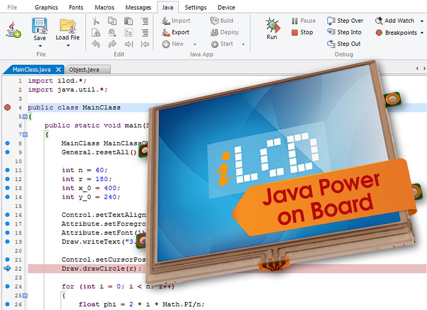Run the program with the bug icon

(x=272, y=29)
